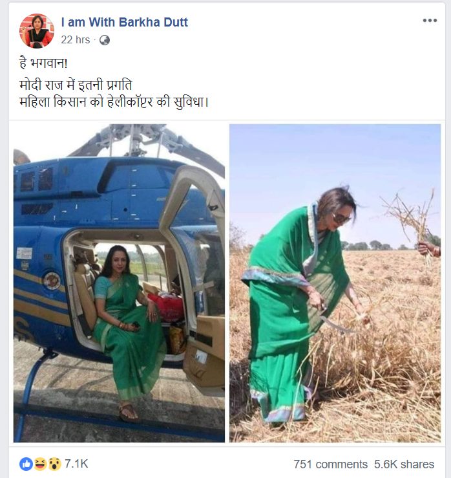Click the hand holding wheat stalks
The width and height of the screenshot is (451, 478).
pos(428,248)
